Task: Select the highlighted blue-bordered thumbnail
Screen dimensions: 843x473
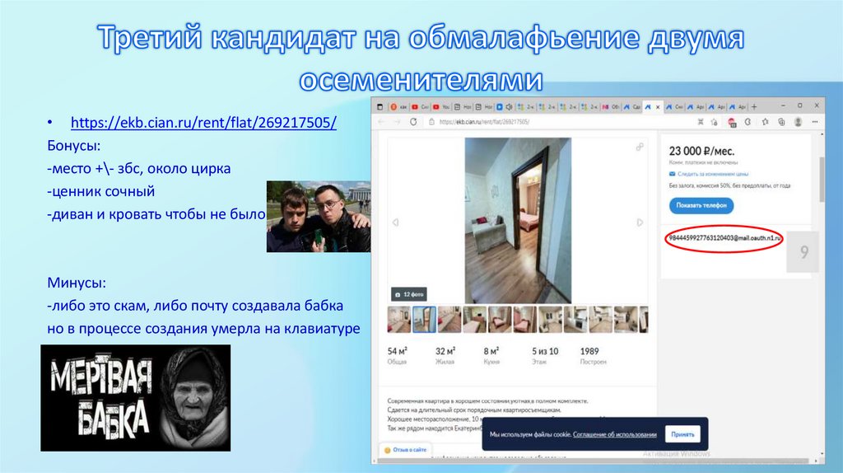Action: (424, 319)
